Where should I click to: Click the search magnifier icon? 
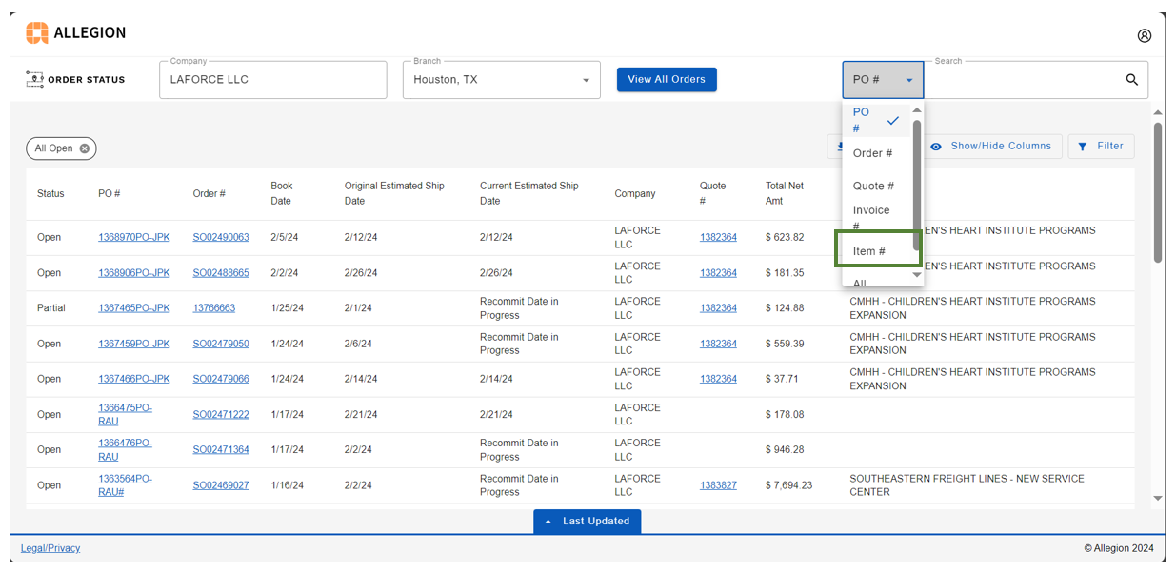(x=1132, y=80)
